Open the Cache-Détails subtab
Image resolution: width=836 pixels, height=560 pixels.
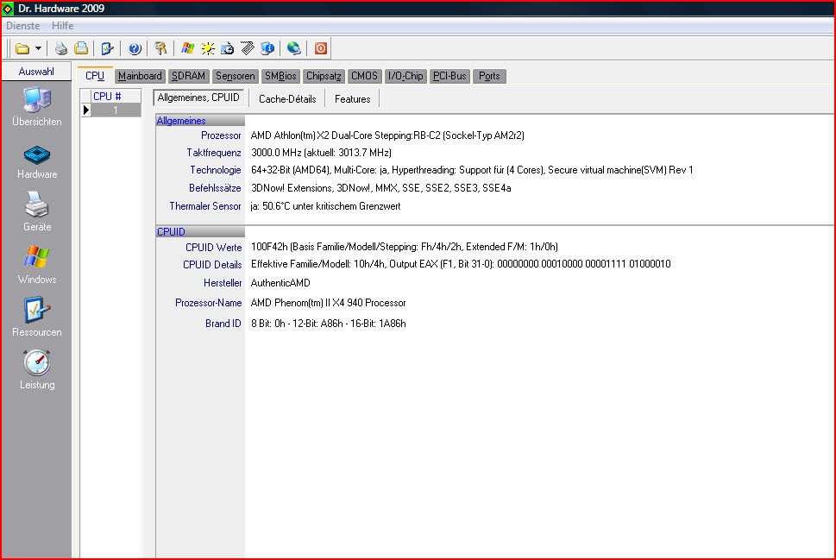click(287, 99)
